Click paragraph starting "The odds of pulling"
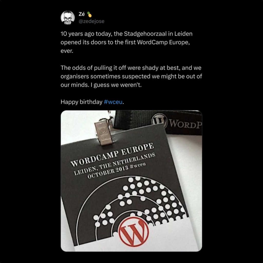 pyautogui.click(x=131, y=76)
